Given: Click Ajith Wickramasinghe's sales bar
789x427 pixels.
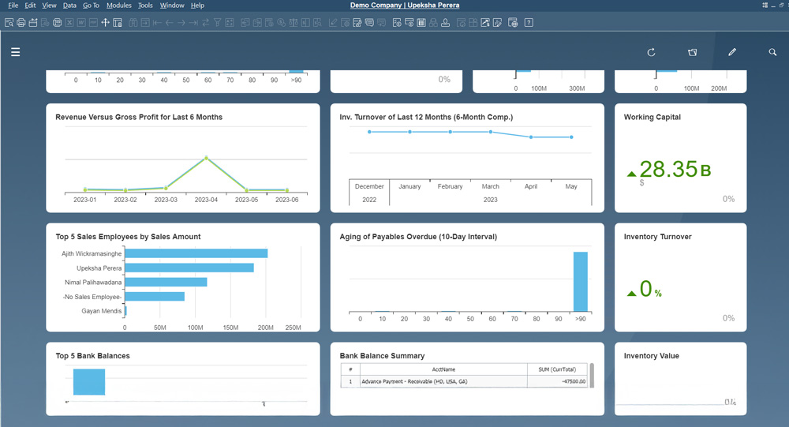Looking at the screenshot, I should click(x=196, y=253).
